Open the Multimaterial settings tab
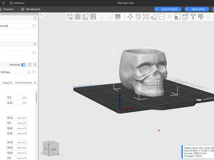The image size is (214, 160). [23, 83]
